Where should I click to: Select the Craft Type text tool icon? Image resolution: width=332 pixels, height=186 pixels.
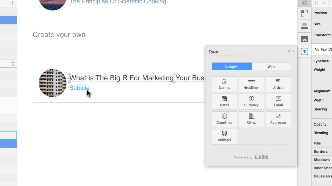click(x=305, y=51)
